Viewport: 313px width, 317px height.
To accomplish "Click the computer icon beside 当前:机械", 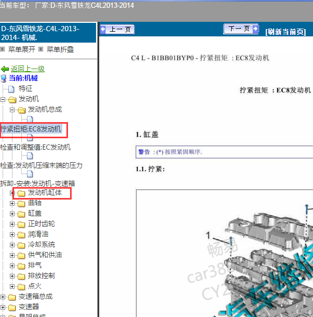I will click(4, 78).
